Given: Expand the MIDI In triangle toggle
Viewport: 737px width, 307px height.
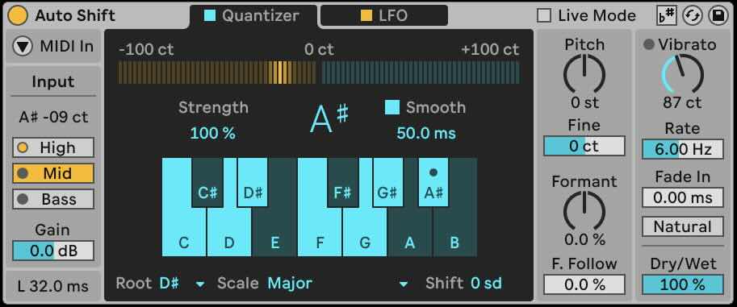Looking at the screenshot, I should 22,47.
